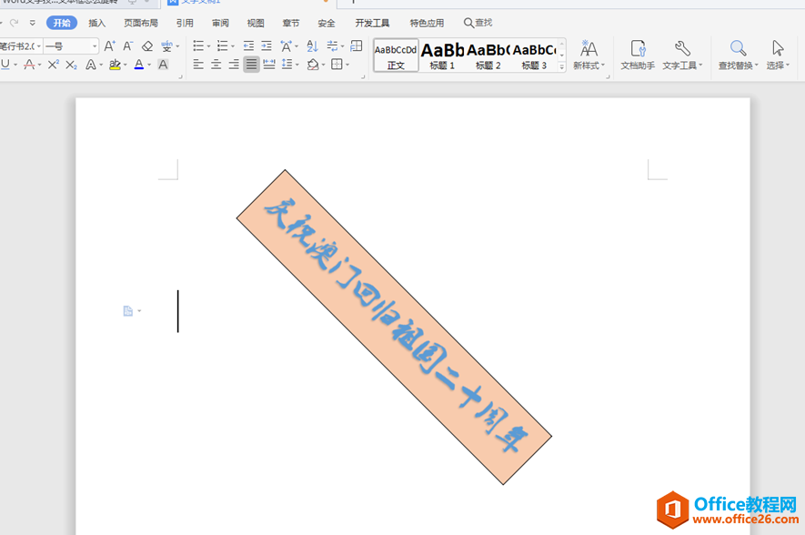Switch to the 开始 tab
Viewport: 805px width, 535px height.
tap(62, 23)
